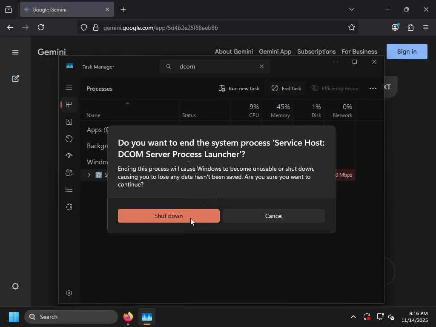Screen dimensions: 436x327
Task: Open Firefox from the taskbar
Action: (128, 317)
